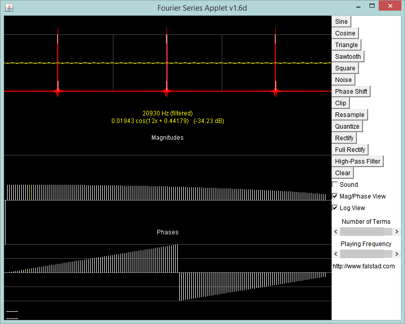Click the Noise button
The height and width of the screenshot is (324, 405).
coord(343,80)
